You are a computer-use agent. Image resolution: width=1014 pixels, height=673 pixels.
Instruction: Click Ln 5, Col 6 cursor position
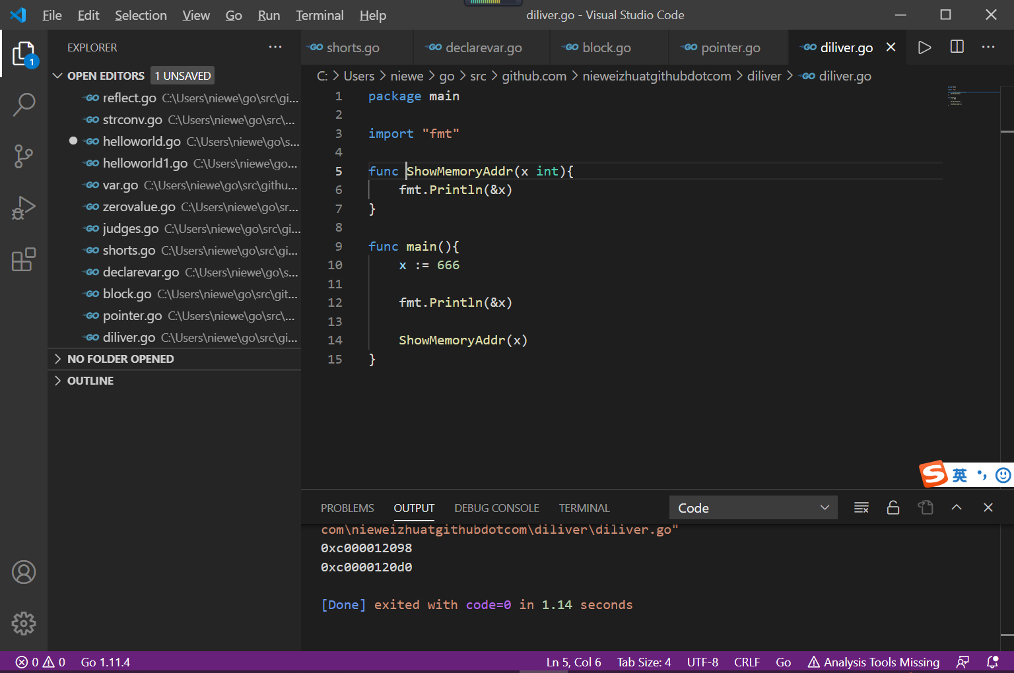[574, 662]
